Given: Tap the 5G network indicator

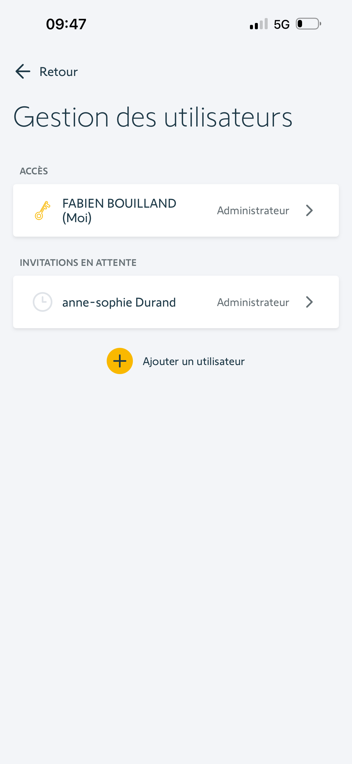Looking at the screenshot, I should pyautogui.click(x=282, y=24).
